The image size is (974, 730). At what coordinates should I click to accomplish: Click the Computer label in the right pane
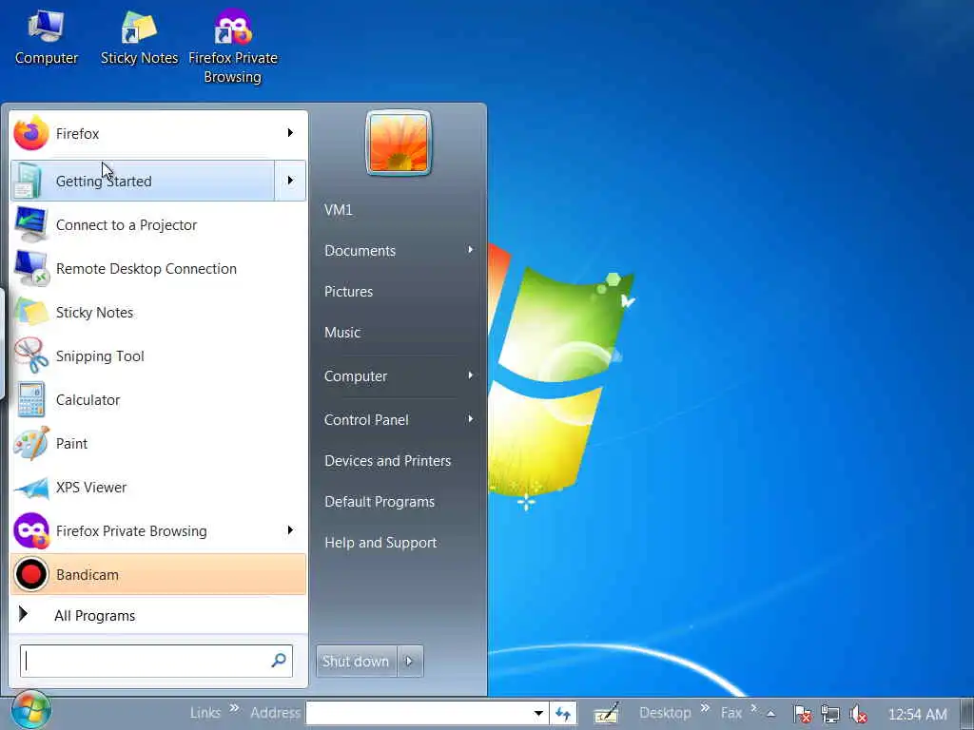(x=356, y=376)
